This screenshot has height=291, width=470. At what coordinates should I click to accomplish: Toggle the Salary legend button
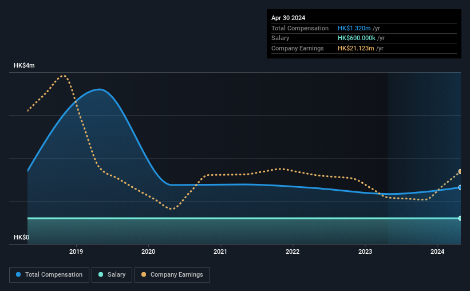coord(112,275)
